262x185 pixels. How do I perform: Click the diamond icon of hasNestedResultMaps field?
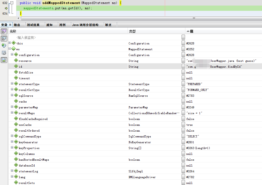[x=16, y=159]
